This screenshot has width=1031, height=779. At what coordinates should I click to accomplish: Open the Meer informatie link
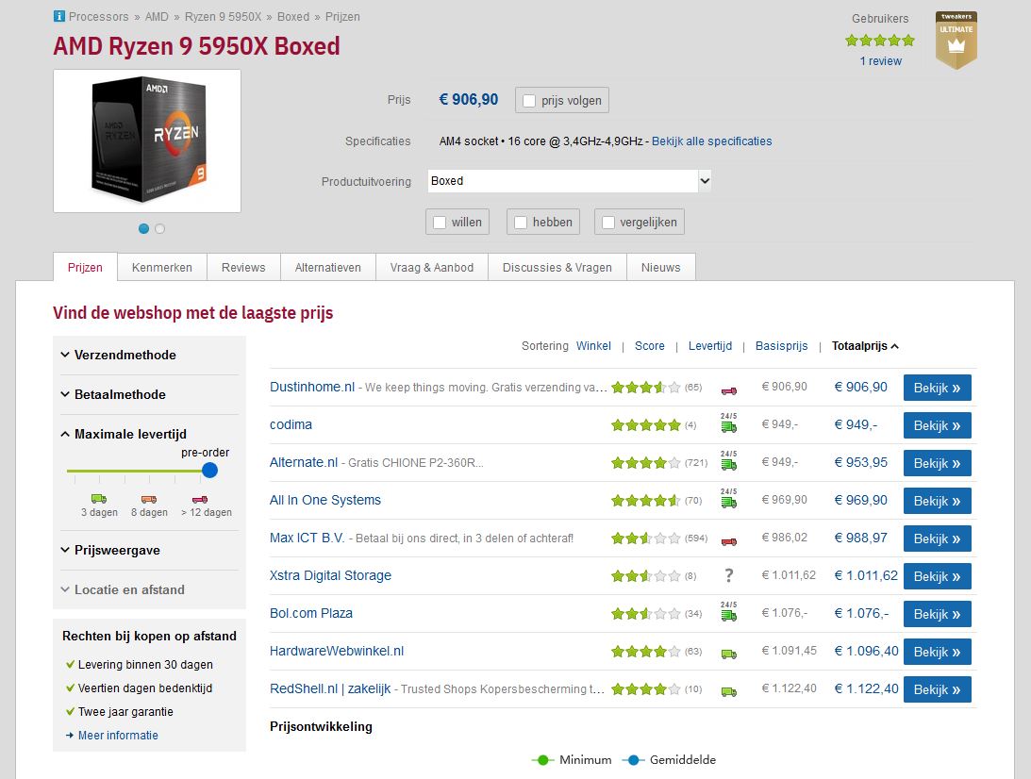pos(118,735)
